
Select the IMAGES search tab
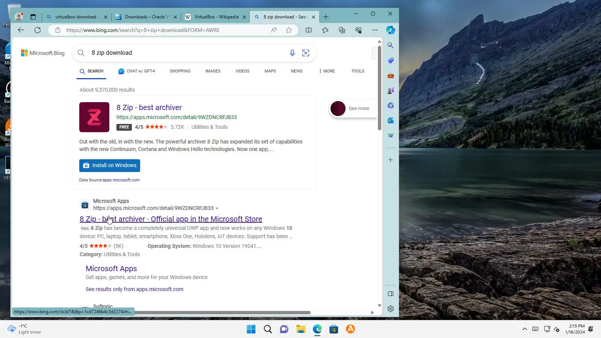pyautogui.click(x=213, y=71)
